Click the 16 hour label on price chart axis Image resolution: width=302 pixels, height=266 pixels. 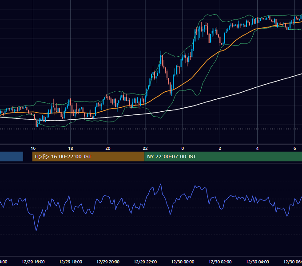click(x=33, y=149)
